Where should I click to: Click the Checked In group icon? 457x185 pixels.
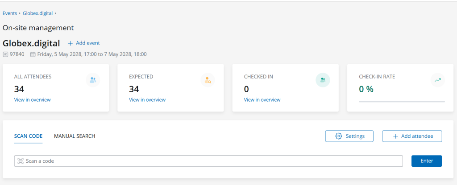(x=323, y=80)
